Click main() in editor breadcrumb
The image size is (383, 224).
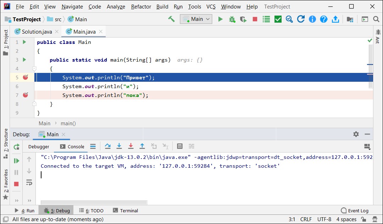[68, 124]
